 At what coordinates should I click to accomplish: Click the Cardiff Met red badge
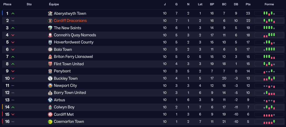tap(50, 114)
